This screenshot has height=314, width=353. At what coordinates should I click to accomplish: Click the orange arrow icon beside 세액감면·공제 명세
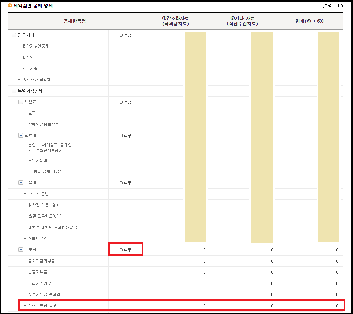(10, 5)
